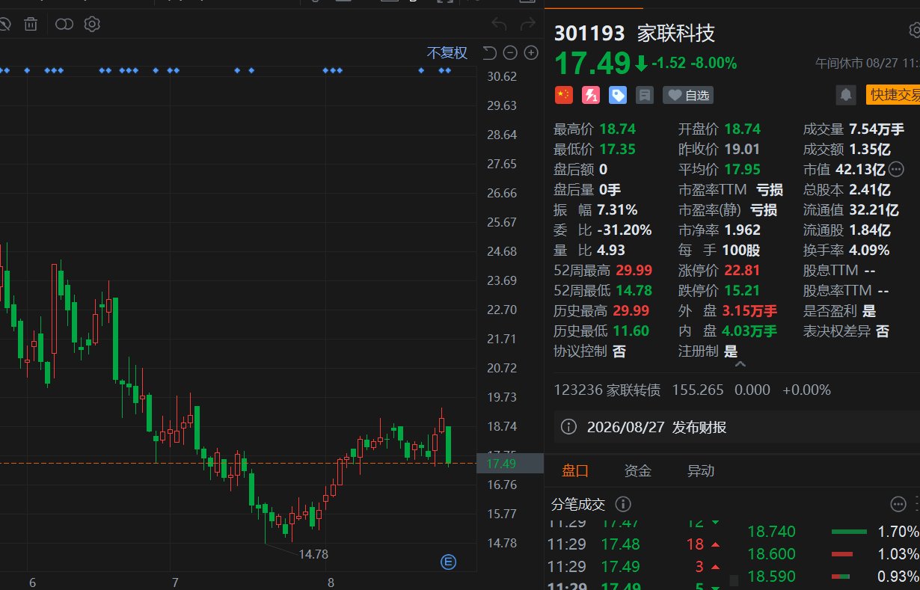Click the pink lightning Level-1 quote icon
The height and width of the screenshot is (590, 920).
pyautogui.click(x=591, y=95)
